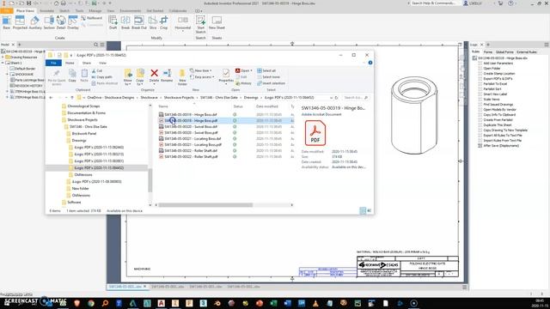550x309 pixels.
Task: Click the Break Out tool
Action: (x=139, y=23)
